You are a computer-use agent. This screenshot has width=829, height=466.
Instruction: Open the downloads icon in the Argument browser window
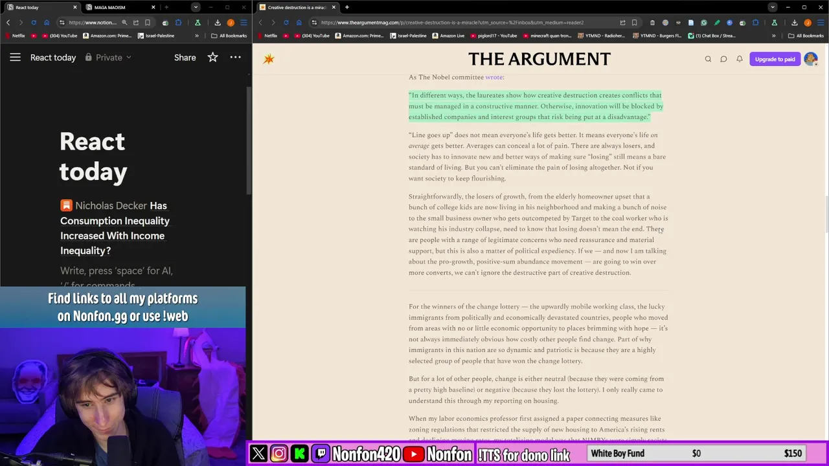point(794,23)
